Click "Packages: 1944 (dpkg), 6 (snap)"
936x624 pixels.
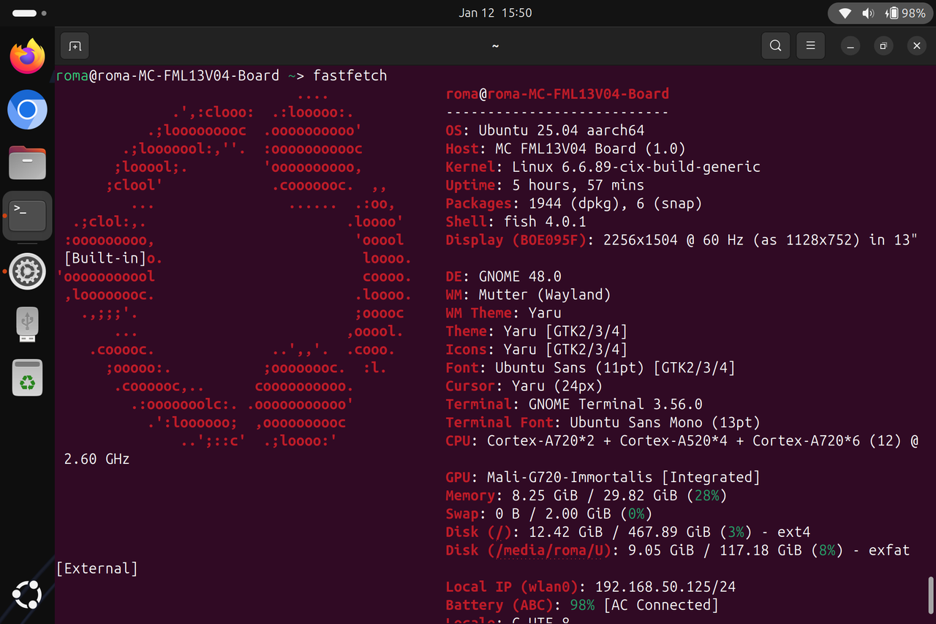[x=573, y=203]
